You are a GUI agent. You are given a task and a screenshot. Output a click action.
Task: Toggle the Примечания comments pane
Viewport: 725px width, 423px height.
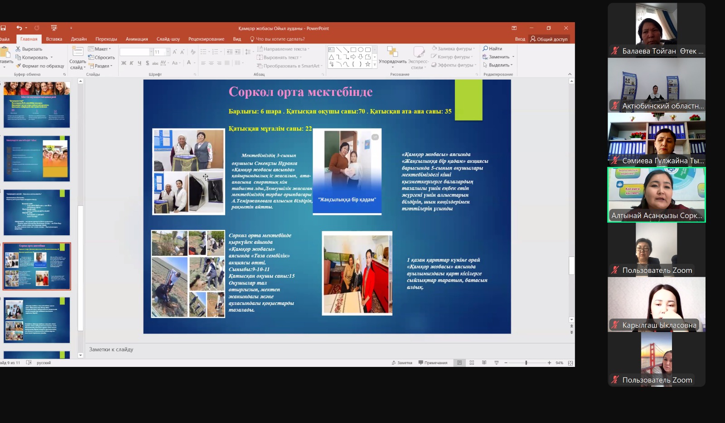(x=433, y=363)
